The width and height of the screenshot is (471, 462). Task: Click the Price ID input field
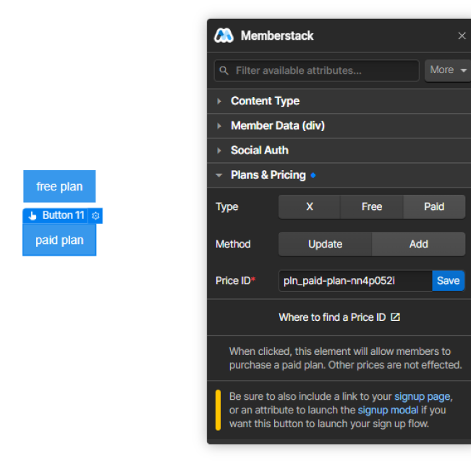pyautogui.click(x=355, y=281)
